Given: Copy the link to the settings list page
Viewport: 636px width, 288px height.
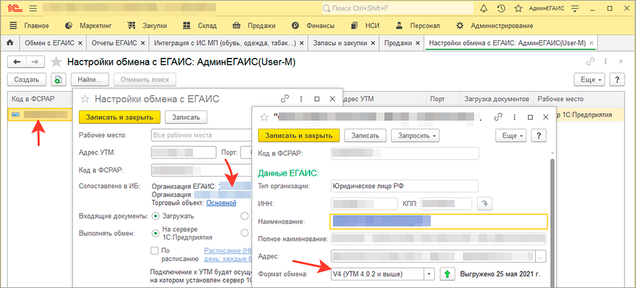Looking at the screenshot, I should click(x=590, y=62).
